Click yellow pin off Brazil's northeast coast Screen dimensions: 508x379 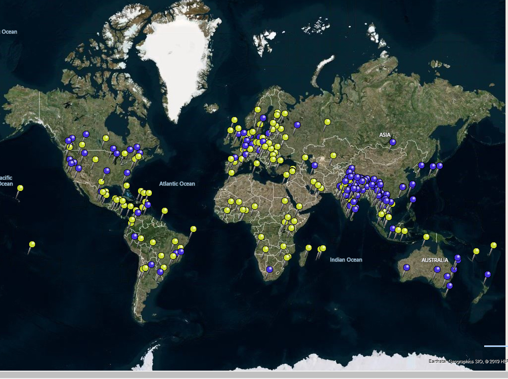click(193, 229)
